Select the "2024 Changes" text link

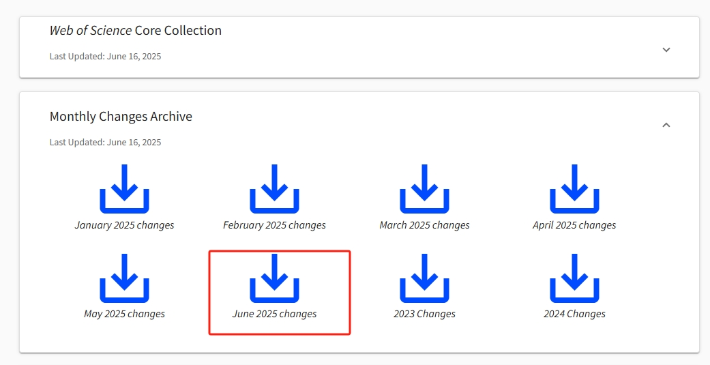click(574, 314)
